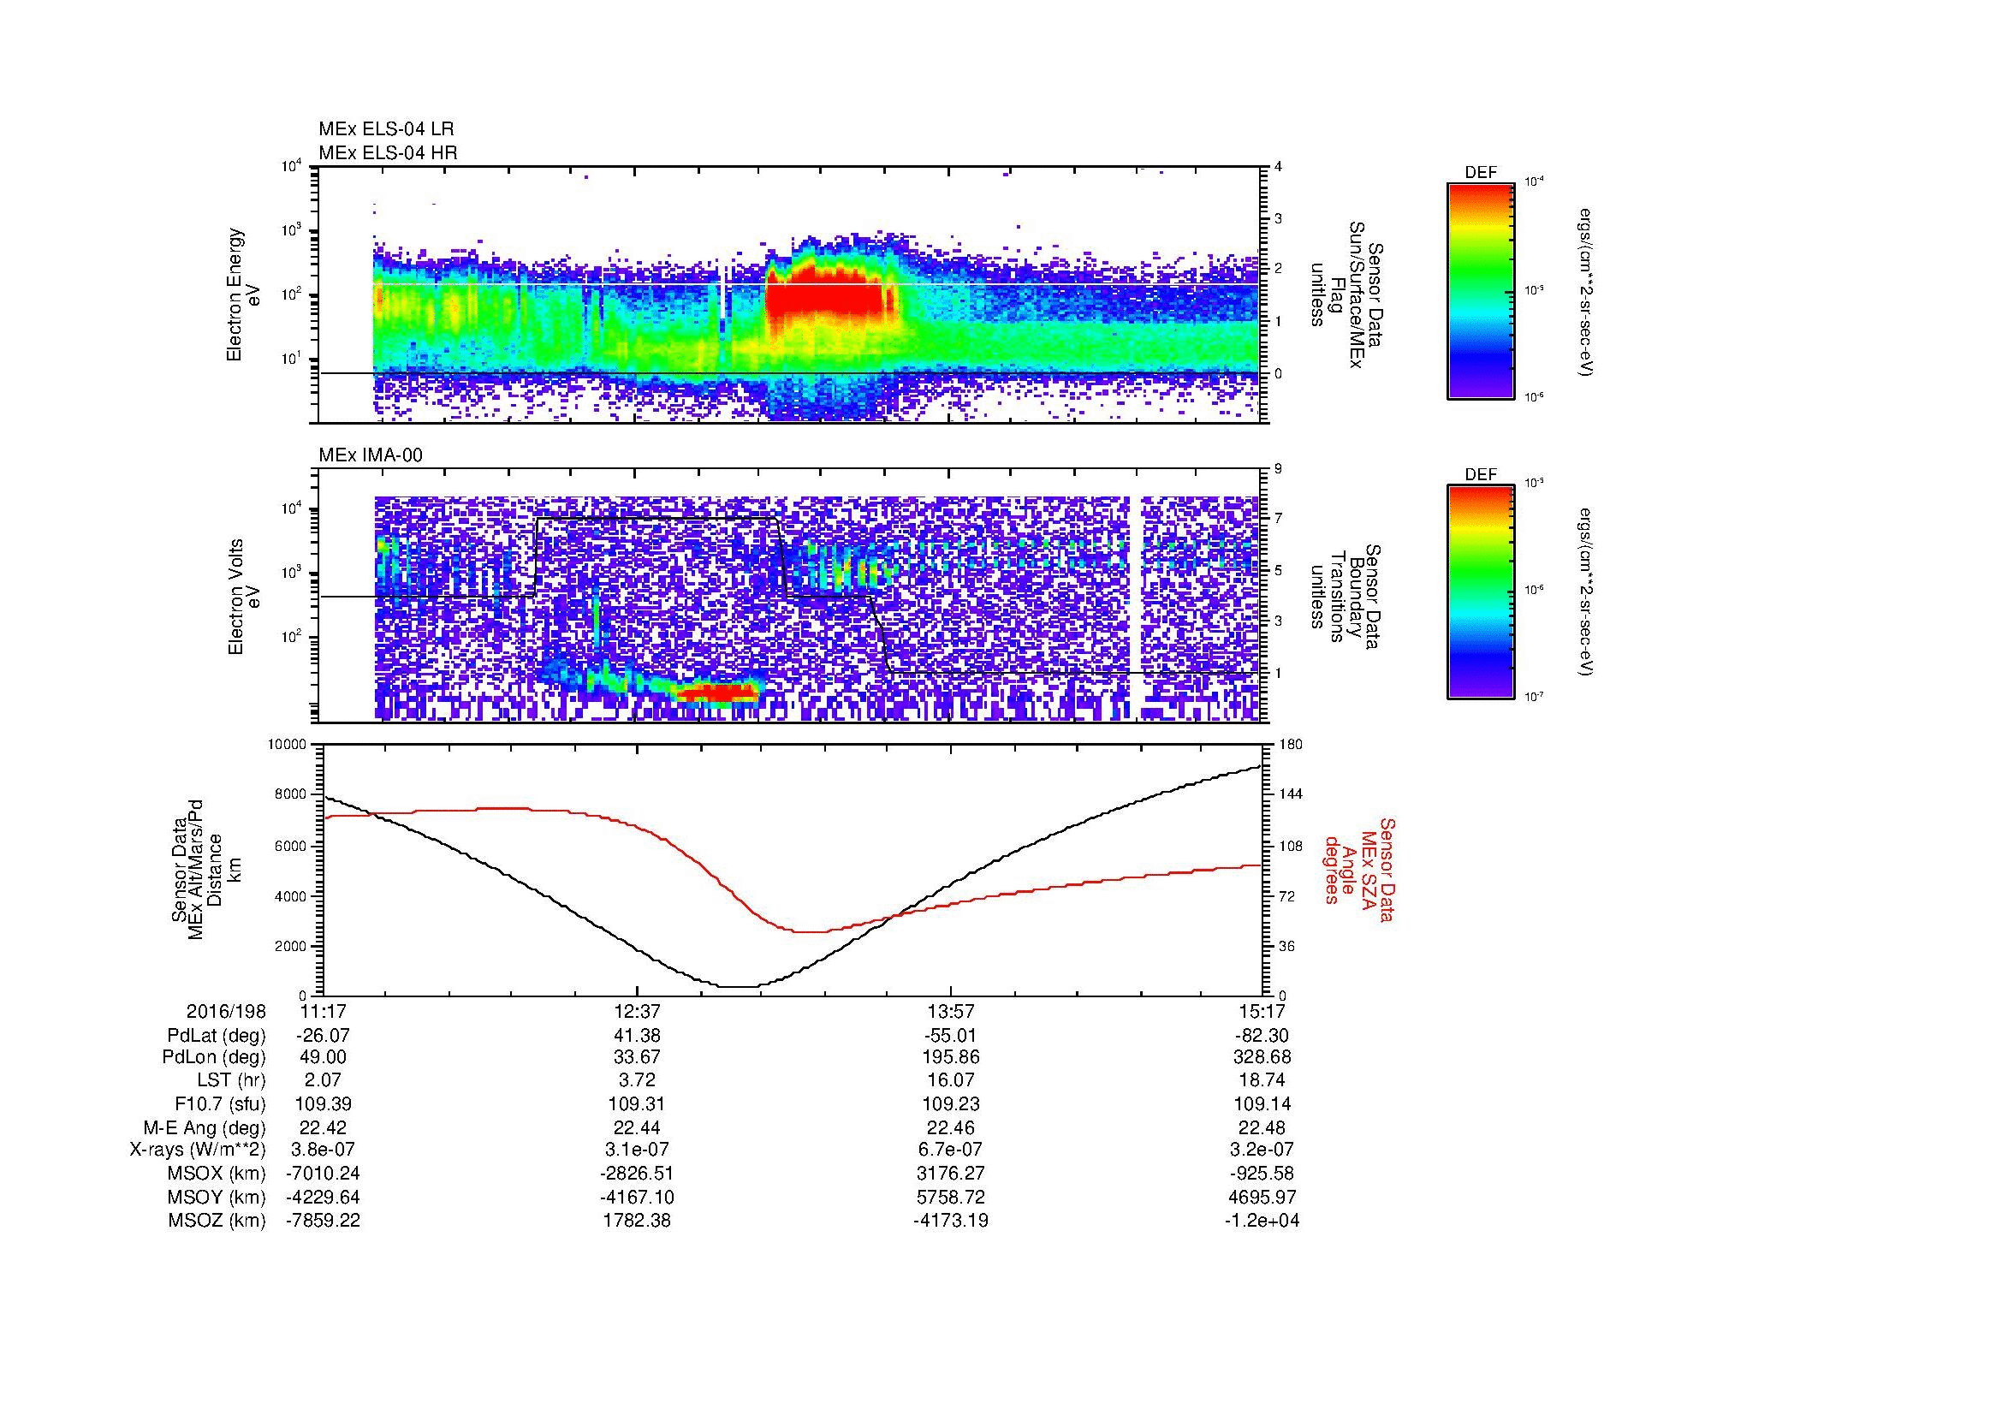Click the 'PdLat (deg)' row label
Screen dimensions: 2002x1415
click(217, 1036)
